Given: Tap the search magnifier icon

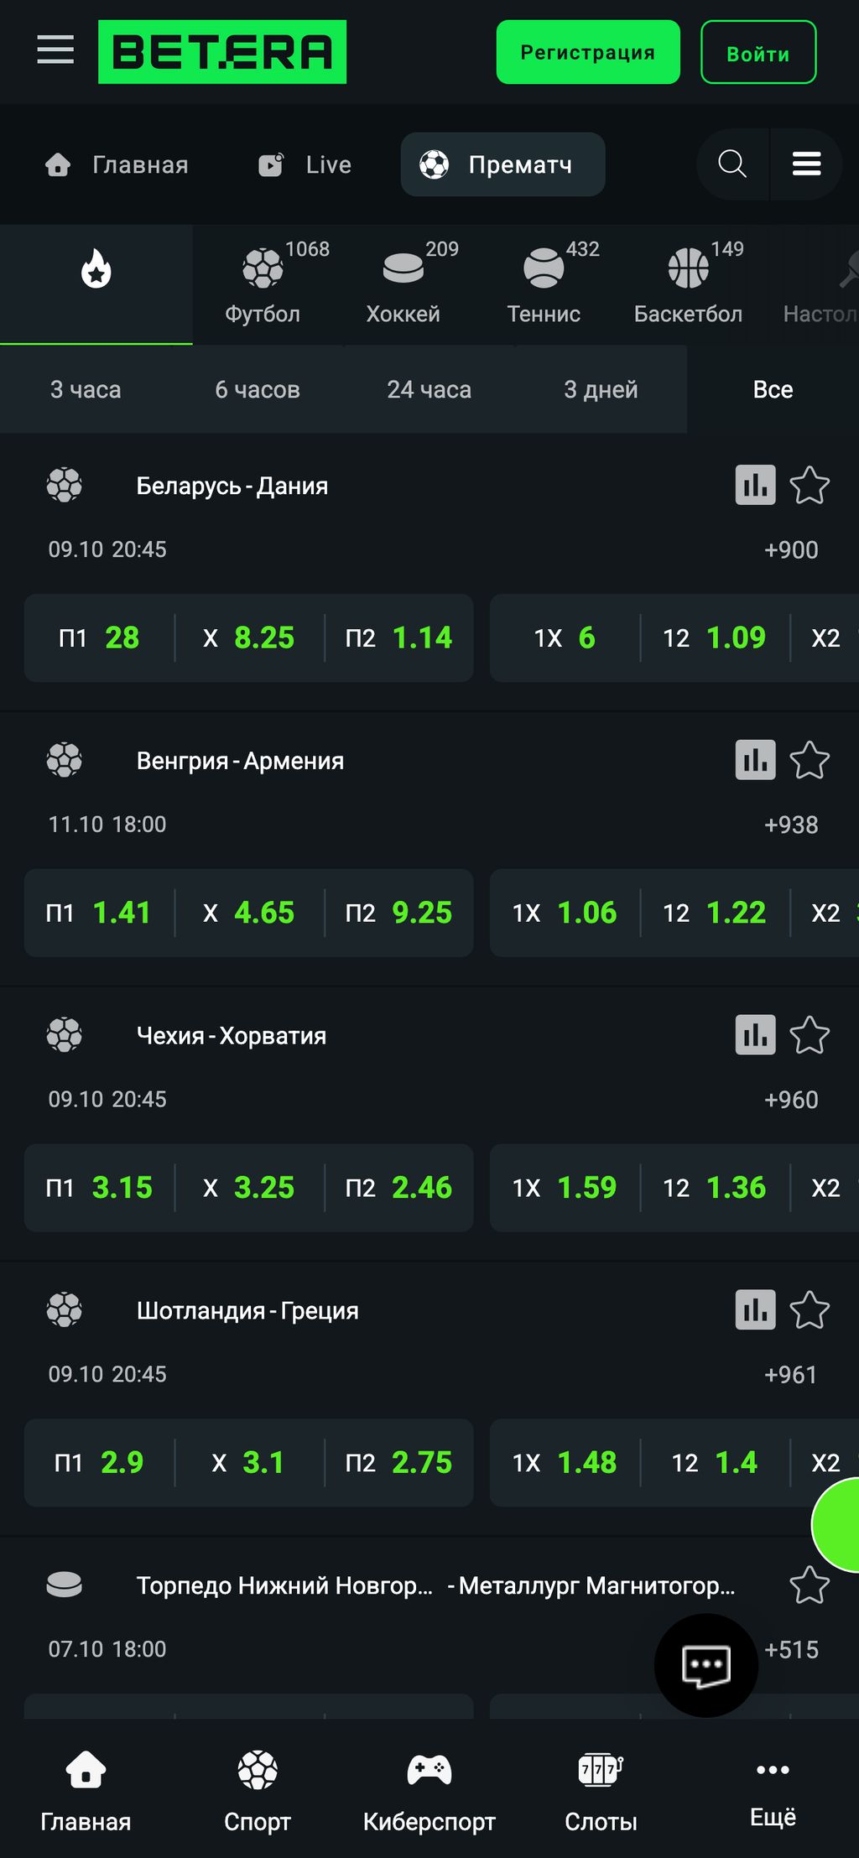Looking at the screenshot, I should [x=731, y=164].
